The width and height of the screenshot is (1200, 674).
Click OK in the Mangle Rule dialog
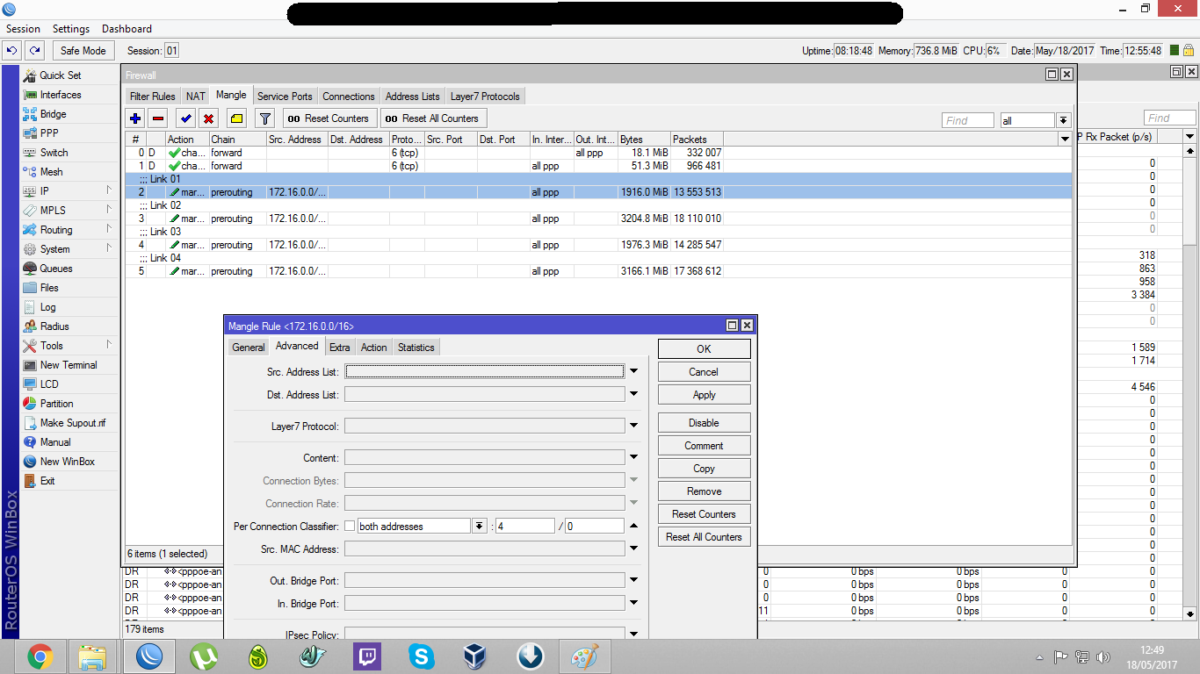point(704,349)
